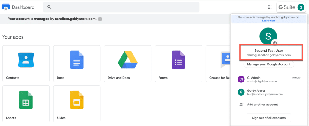
Task: Click the Drive and Docs card label
Action: coord(119,78)
